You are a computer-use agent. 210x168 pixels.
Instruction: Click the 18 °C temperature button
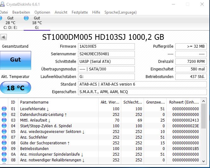15,87
